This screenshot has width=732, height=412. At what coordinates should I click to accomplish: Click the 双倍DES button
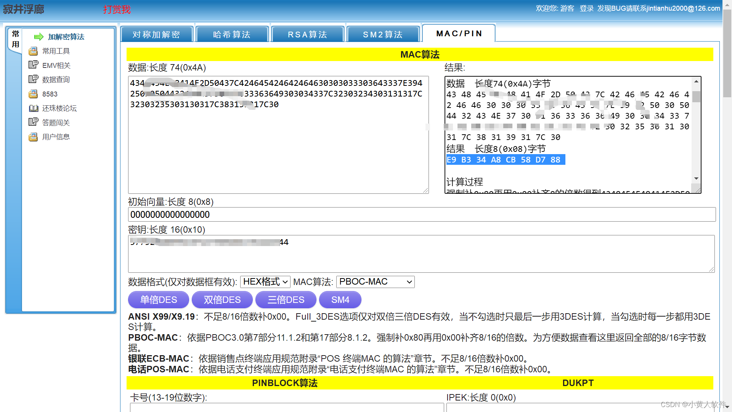[x=222, y=300]
